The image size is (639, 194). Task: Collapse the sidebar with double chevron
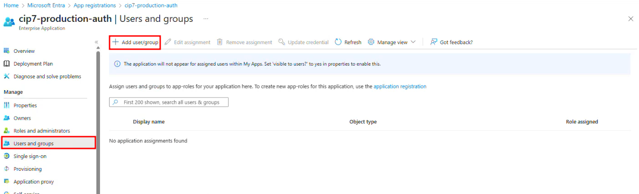[x=96, y=42]
